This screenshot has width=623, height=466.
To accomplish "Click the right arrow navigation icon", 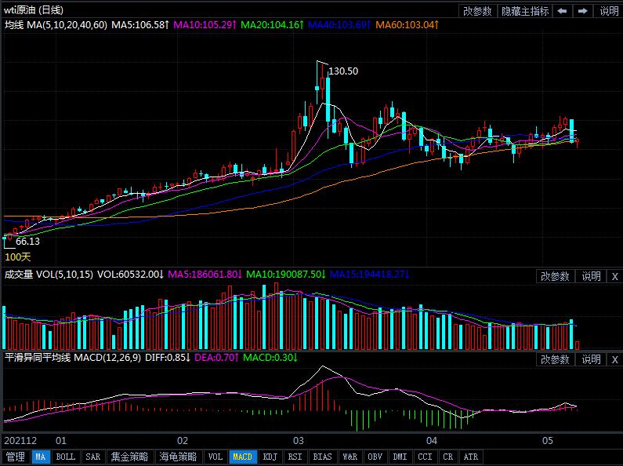I will 583,11.
